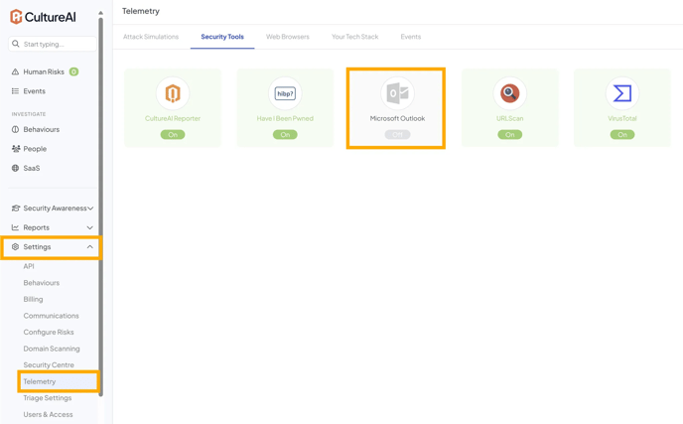Click the sidebar vertical scrollbar
Screen dimensions: 683x424
pos(100,205)
